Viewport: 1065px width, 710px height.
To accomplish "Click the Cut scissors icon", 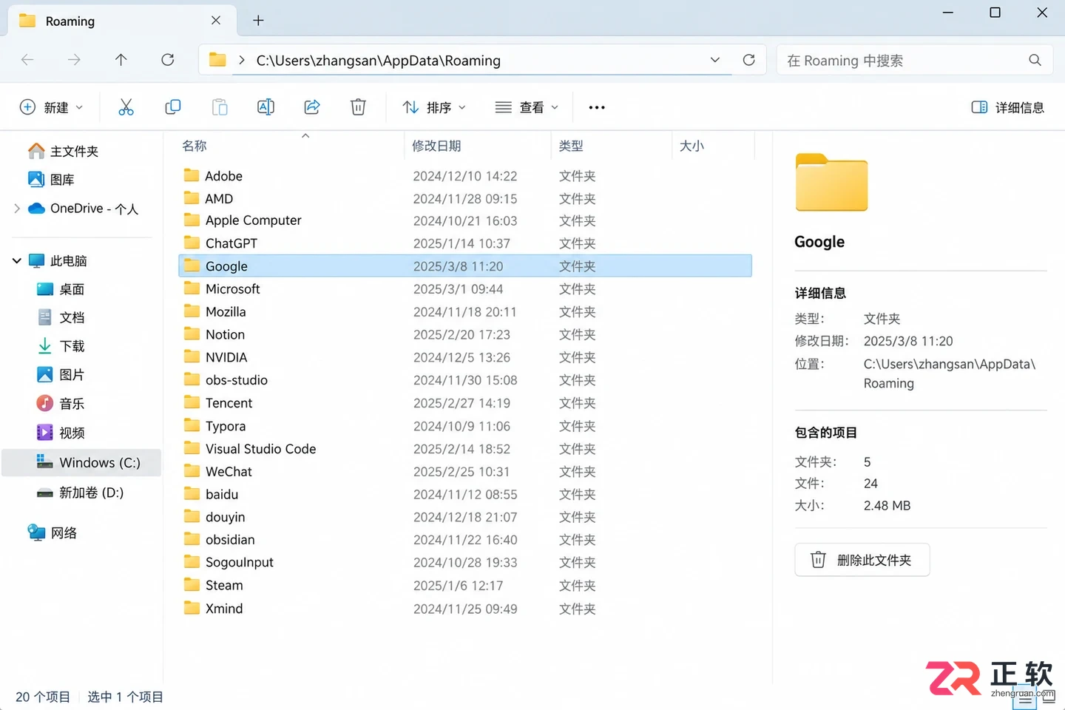I will tap(126, 107).
